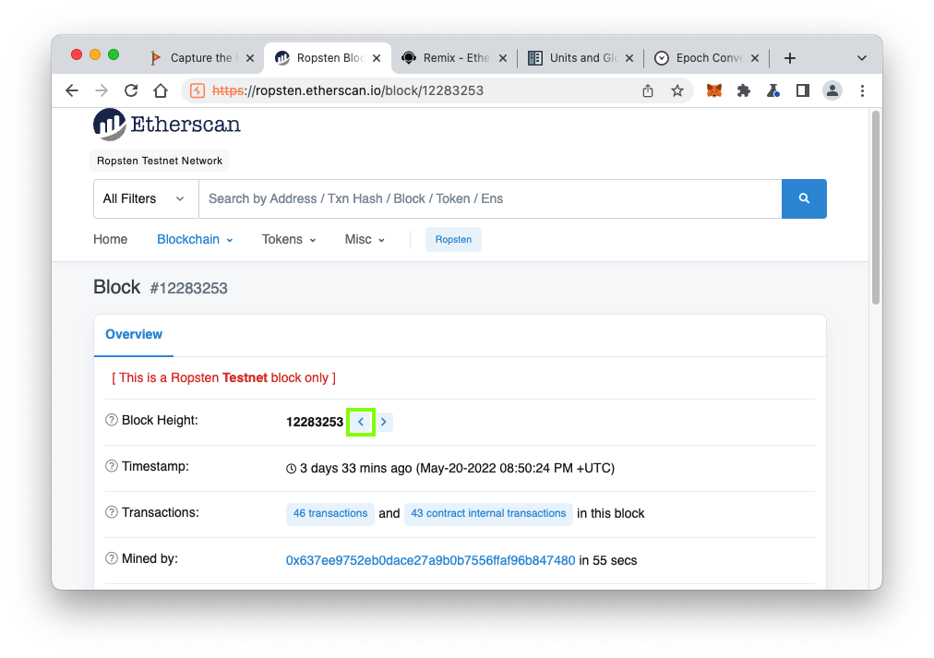This screenshot has width=934, height=658.
Task: Go to previous block with left chevron
Action: pyautogui.click(x=361, y=422)
